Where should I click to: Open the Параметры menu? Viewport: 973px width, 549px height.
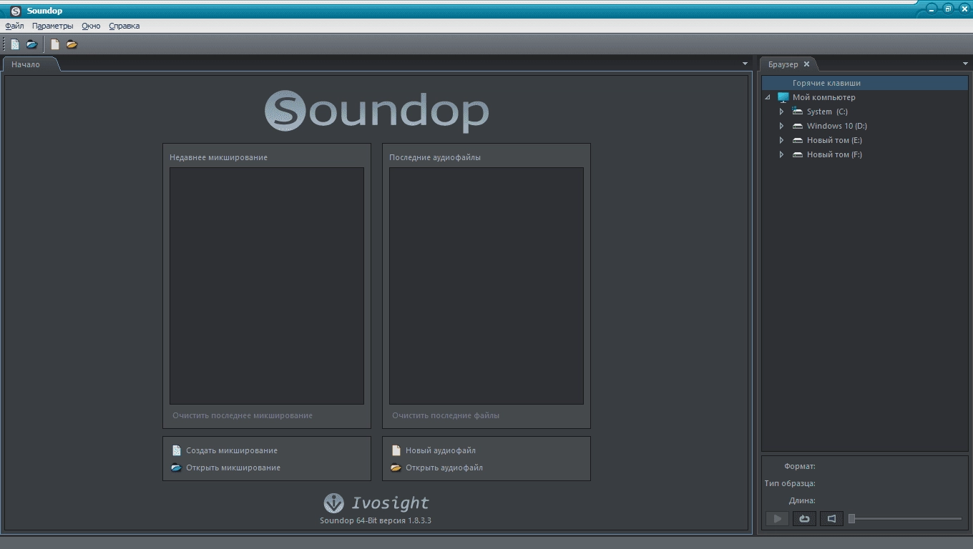tap(52, 26)
